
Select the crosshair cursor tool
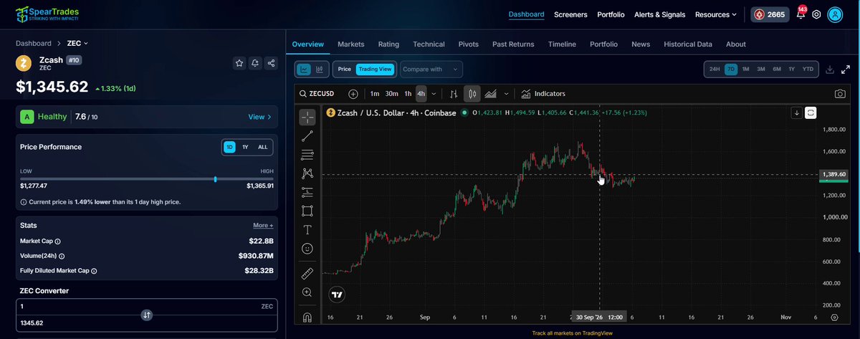click(x=307, y=117)
